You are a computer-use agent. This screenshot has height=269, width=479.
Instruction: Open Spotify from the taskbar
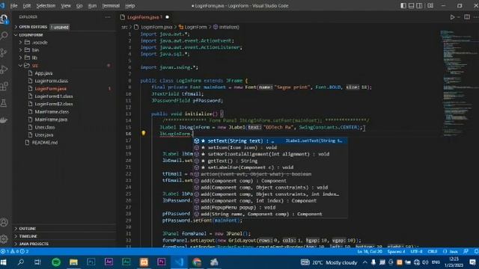tap(56, 262)
